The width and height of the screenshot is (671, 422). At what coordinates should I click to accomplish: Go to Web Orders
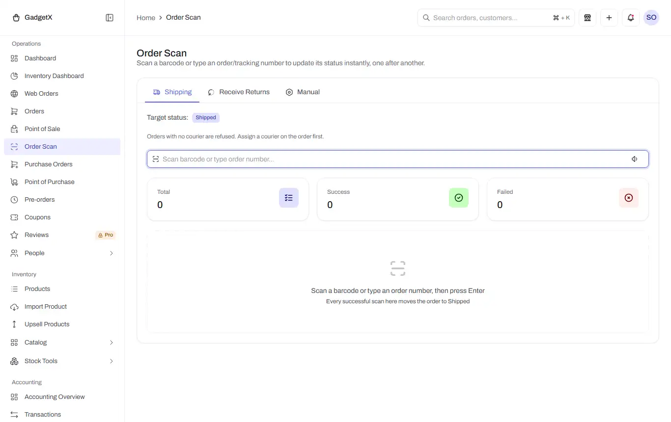[x=62, y=94]
